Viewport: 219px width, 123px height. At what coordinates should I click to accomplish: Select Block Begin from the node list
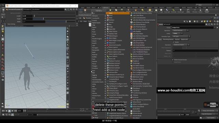(113, 38)
